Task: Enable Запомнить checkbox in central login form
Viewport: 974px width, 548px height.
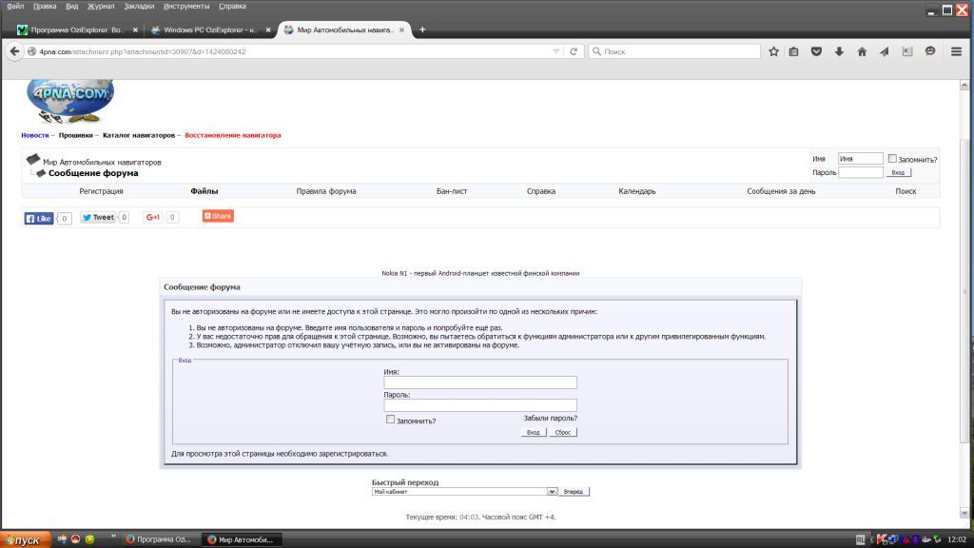Action: (x=390, y=419)
